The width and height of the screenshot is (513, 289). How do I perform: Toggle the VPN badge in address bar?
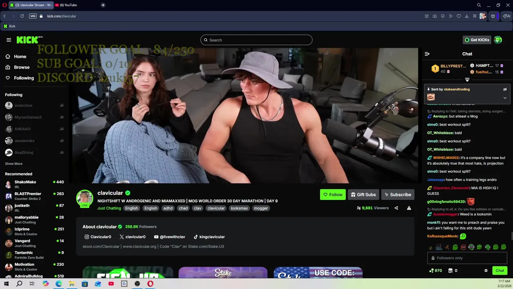33,16
